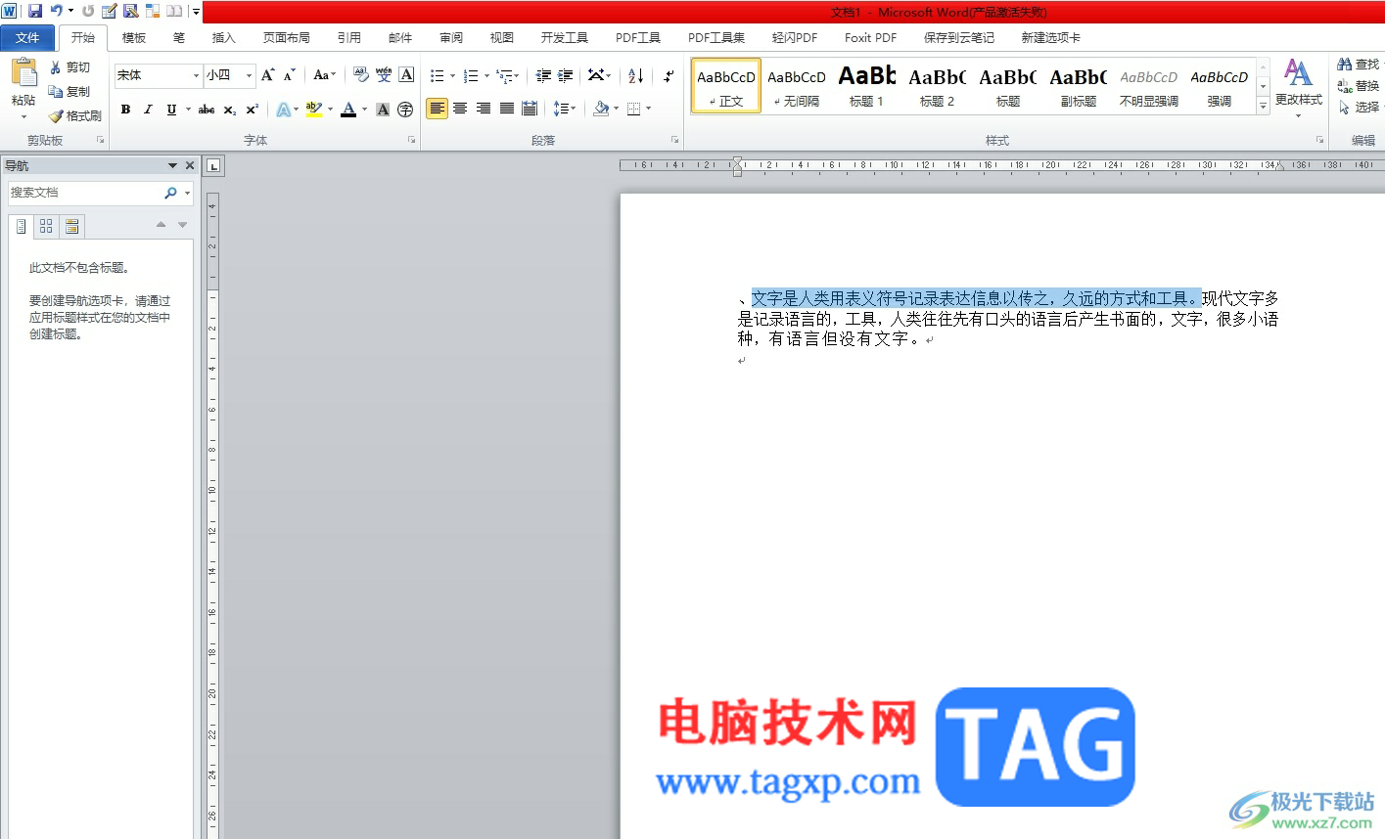This screenshot has height=839, width=1385.
Task: Switch to the 页面布局 page layout tab
Action: (287, 38)
